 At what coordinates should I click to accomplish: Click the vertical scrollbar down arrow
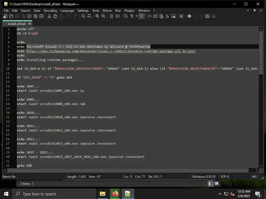[x=261, y=166]
